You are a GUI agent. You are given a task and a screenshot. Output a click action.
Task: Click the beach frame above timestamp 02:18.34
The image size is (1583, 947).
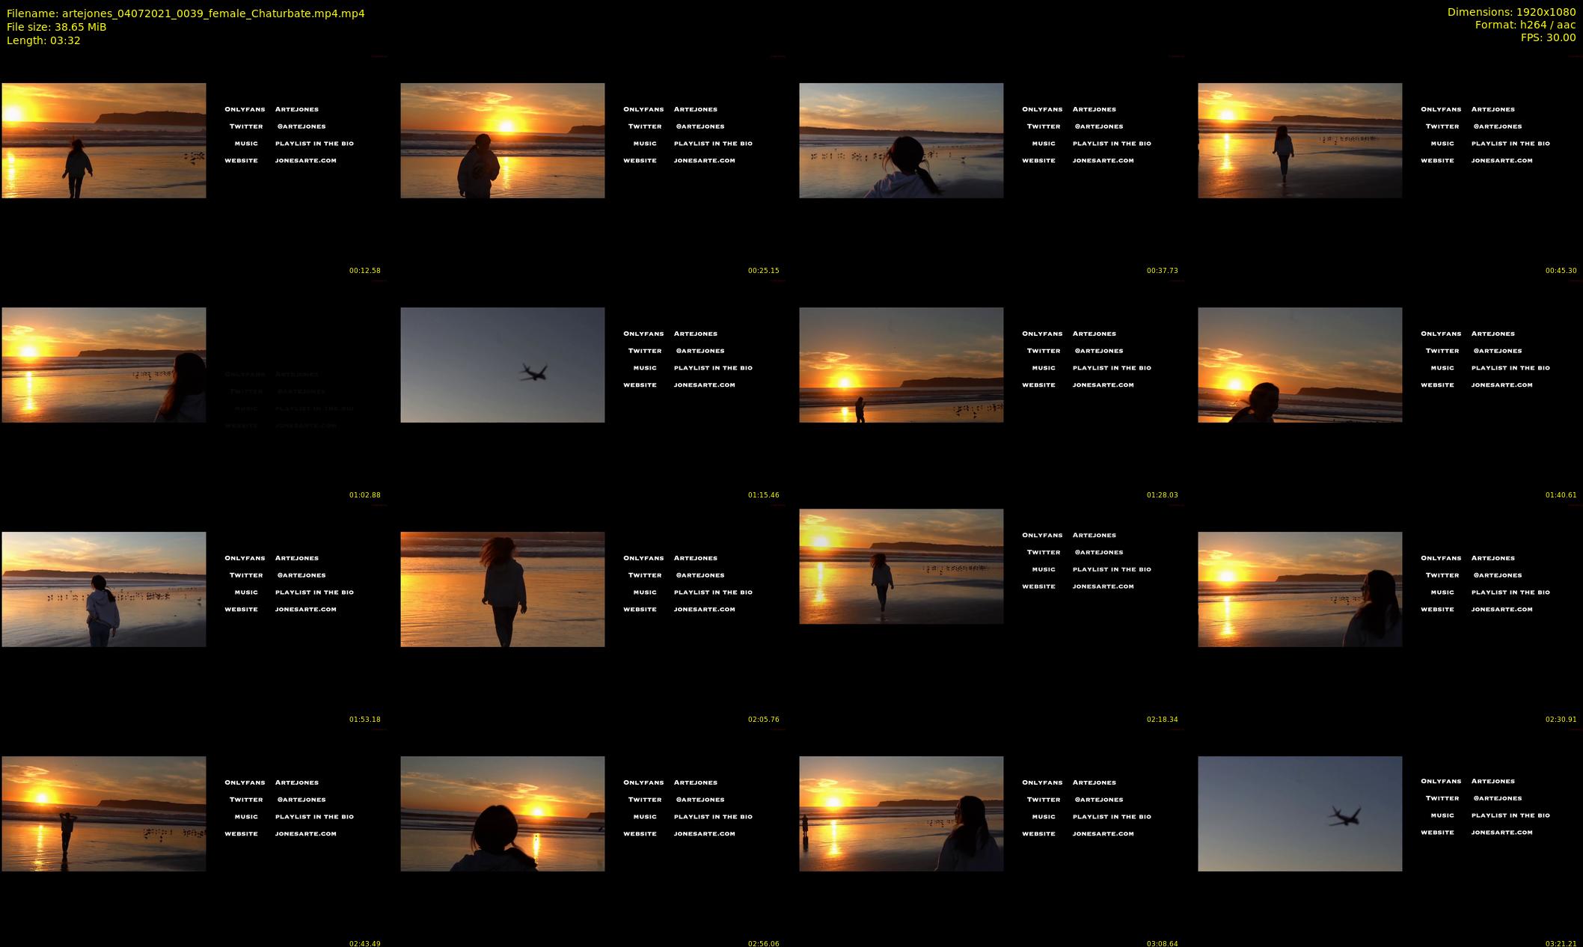click(x=901, y=566)
